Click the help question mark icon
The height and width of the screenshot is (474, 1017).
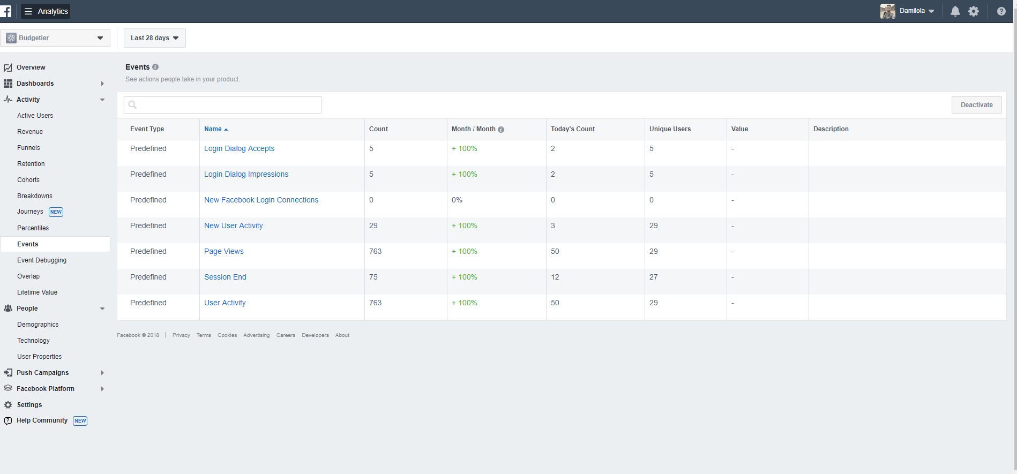click(1001, 11)
